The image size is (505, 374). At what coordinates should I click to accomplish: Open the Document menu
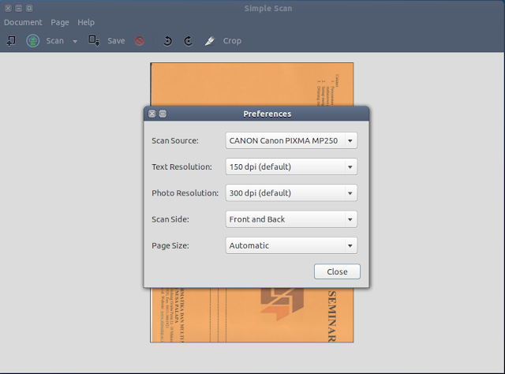(x=23, y=22)
